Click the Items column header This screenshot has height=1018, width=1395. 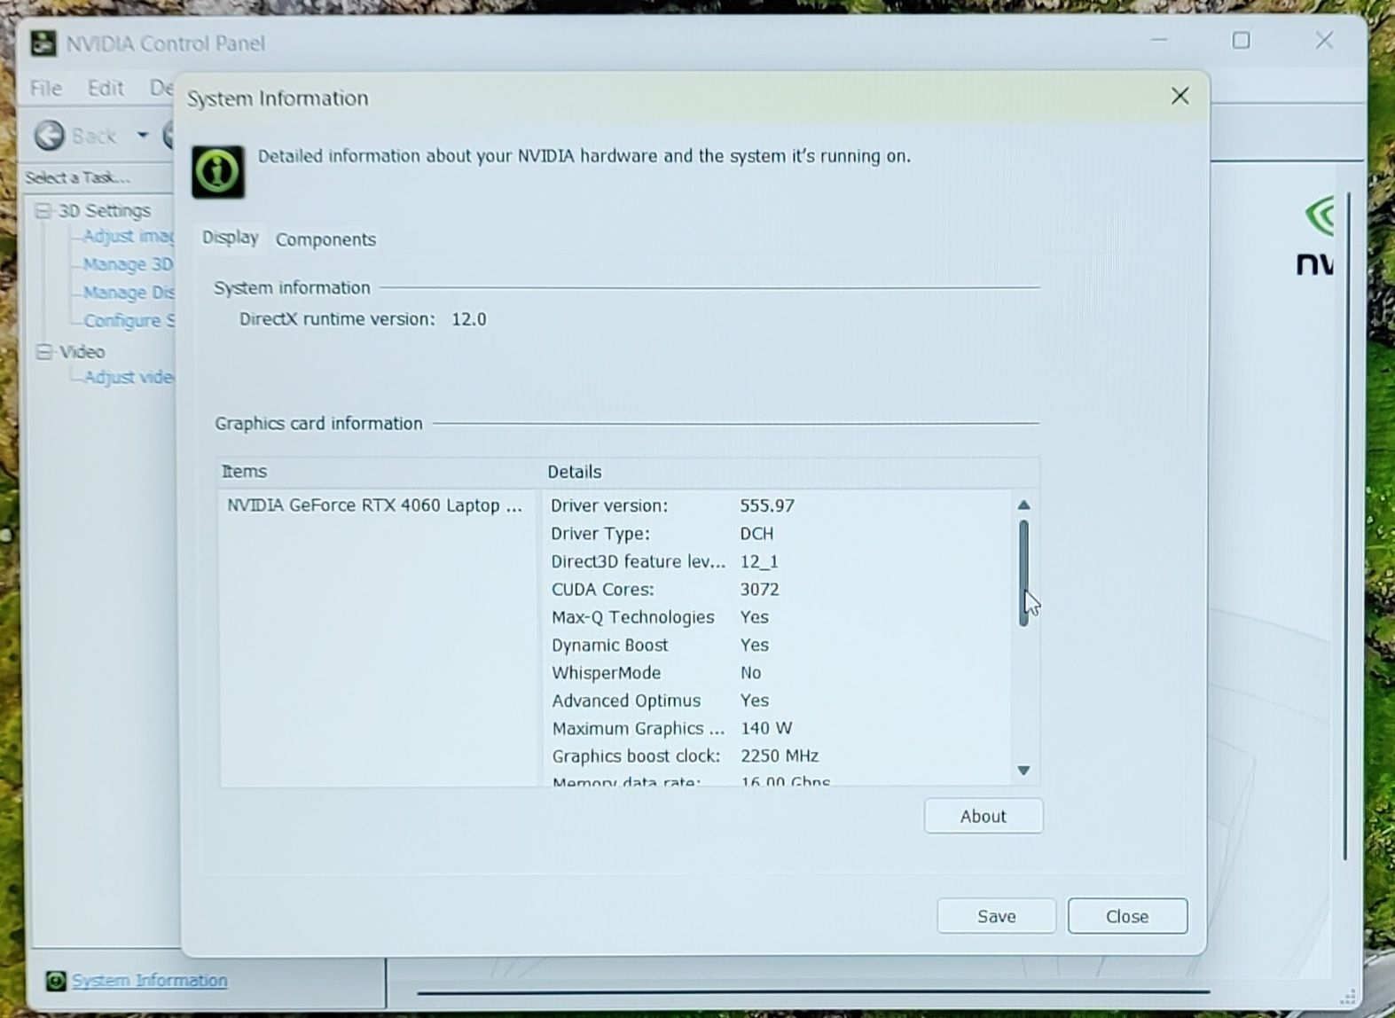pos(378,472)
